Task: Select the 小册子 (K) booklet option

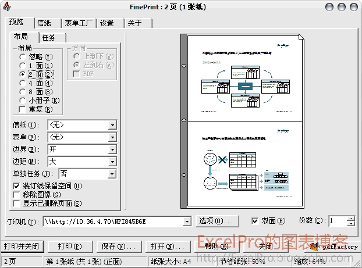Action: click(22, 101)
